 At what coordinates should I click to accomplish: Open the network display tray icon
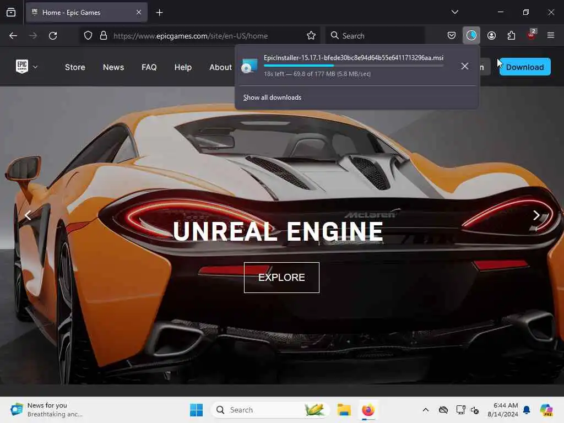pyautogui.click(x=460, y=410)
